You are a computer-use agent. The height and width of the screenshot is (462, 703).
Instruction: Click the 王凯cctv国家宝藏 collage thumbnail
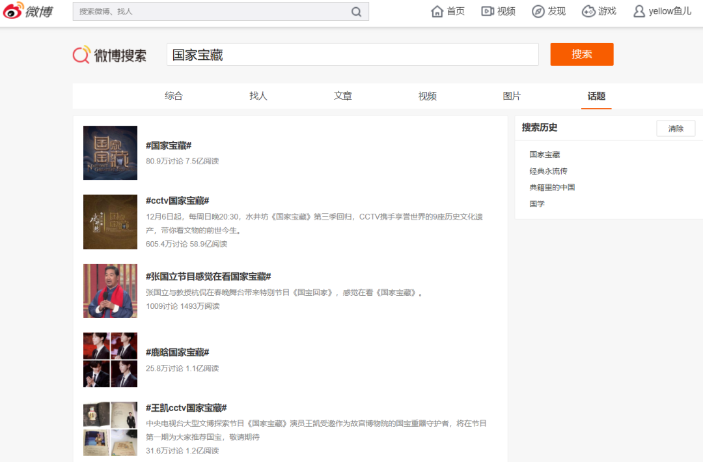(x=110, y=429)
